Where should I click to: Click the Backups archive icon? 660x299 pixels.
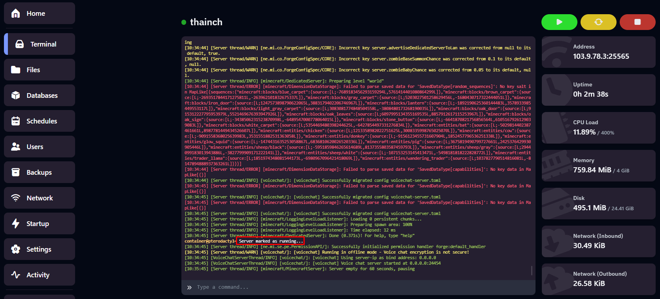16,172
